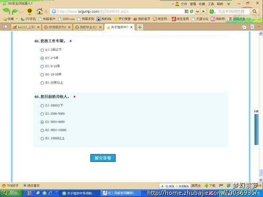Viewport: 263px width, 197px height.
Task: Switch to the 所有需求列 tab
Action: click(x=57, y=27)
